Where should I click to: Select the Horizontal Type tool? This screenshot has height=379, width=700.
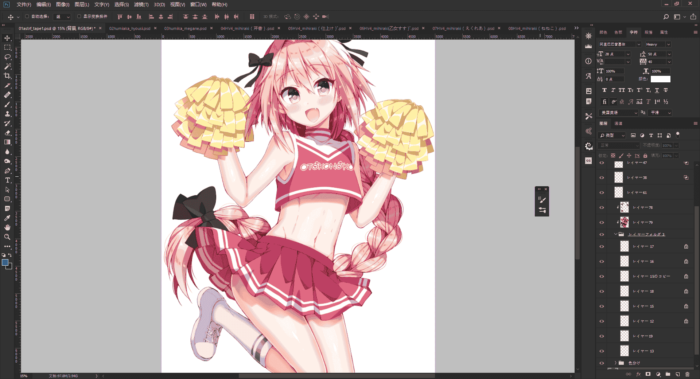(7, 180)
